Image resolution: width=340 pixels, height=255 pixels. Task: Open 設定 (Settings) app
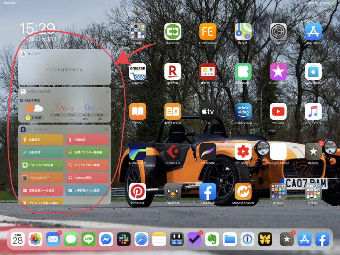pyautogui.click(x=278, y=31)
